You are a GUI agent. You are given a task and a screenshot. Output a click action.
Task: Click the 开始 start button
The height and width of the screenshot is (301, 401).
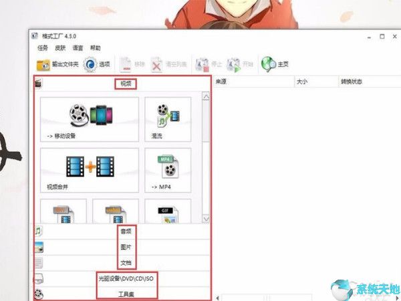(x=240, y=64)
